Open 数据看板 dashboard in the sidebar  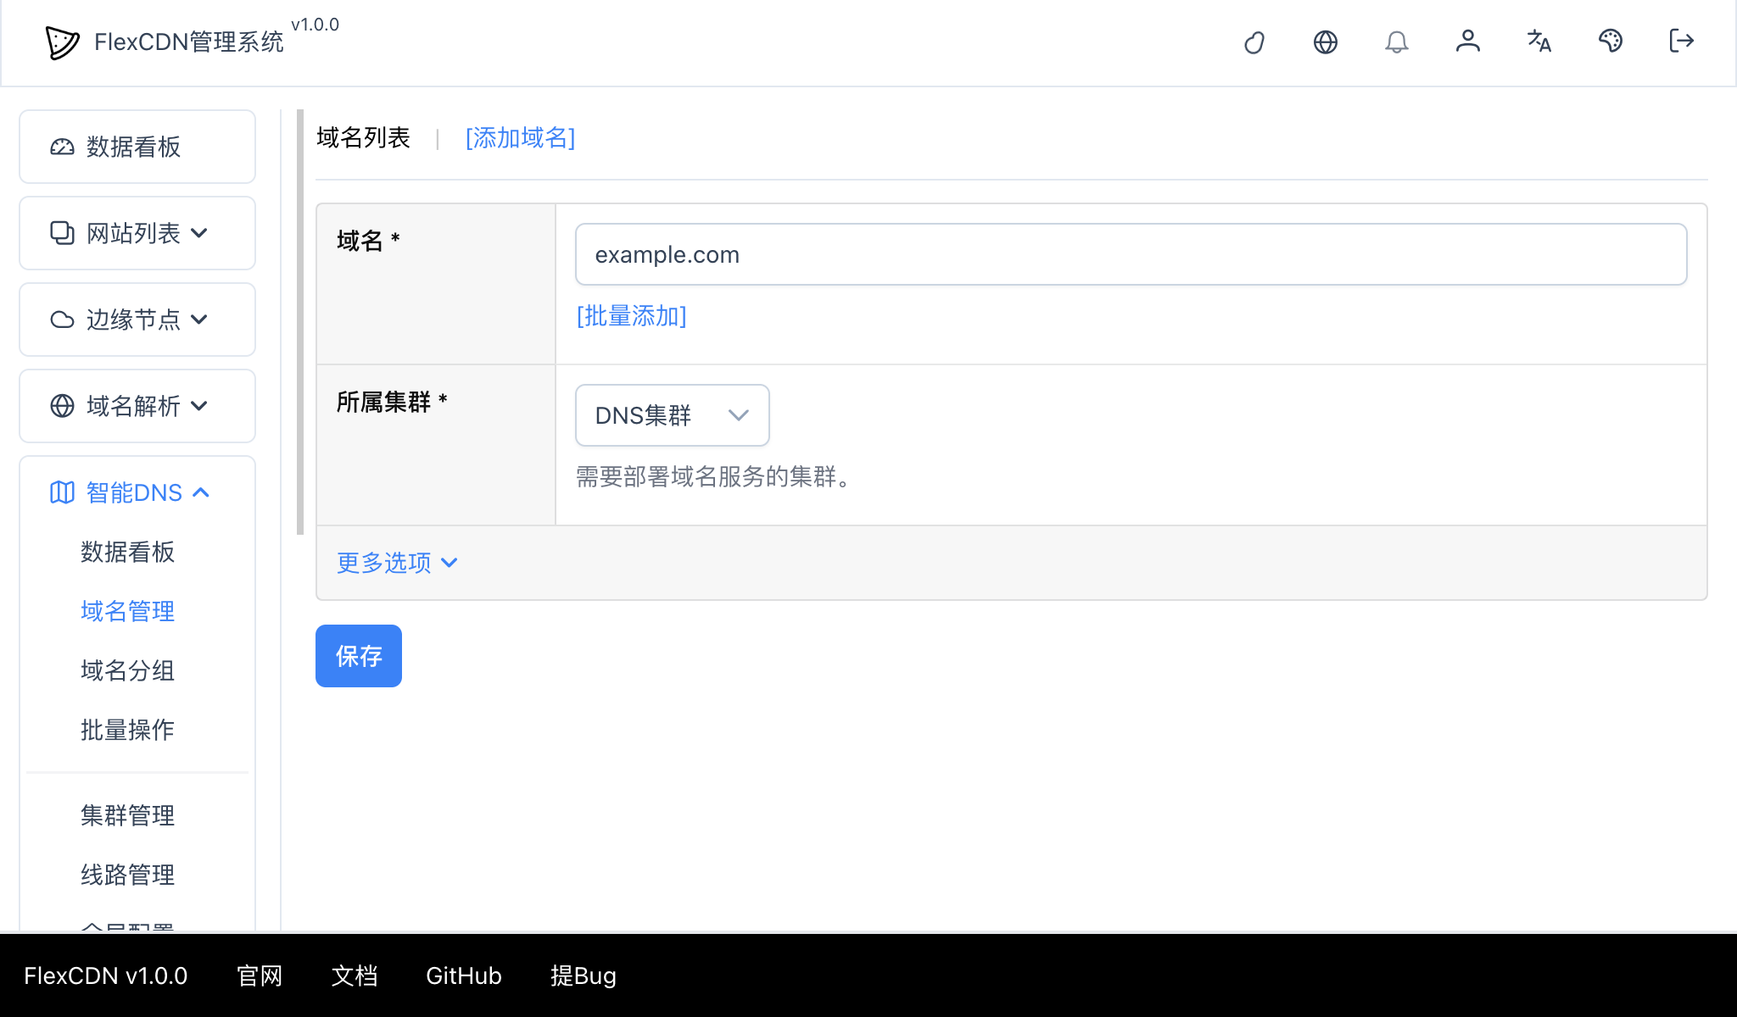click(132, 147)
